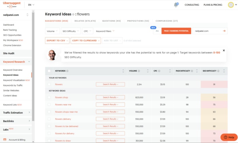Open the SEO Difficulty filter dropdown
The width and height of the screenshot is (238, 143).
pos(71,31)
